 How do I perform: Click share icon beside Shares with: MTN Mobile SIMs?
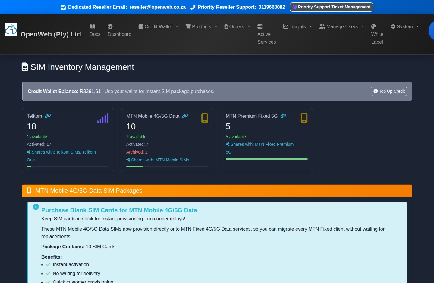[128, 160]
